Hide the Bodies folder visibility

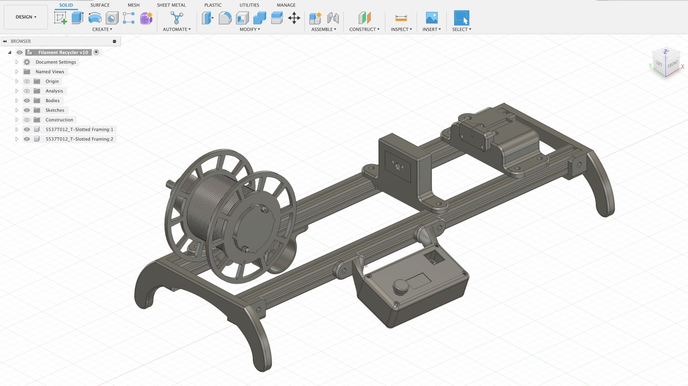[27, 101]
